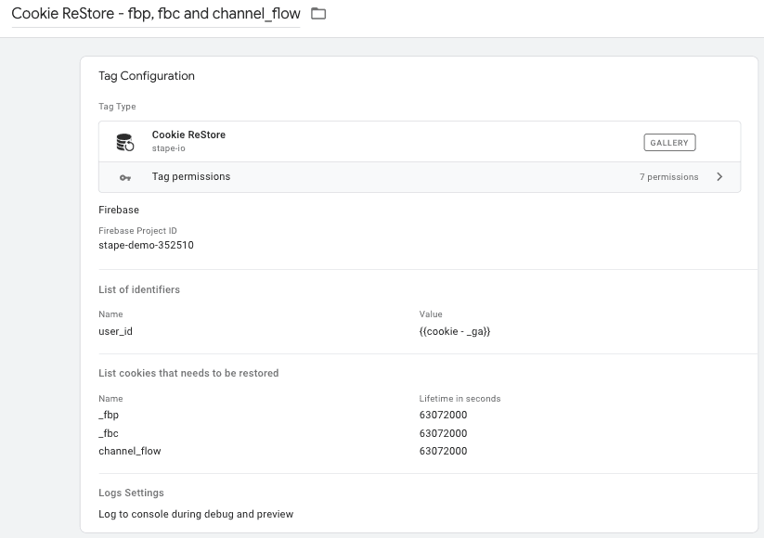Click the _fbc cookie name
Image resolution: width=764 pixels, height=538 pixels.
pos(109,433)
